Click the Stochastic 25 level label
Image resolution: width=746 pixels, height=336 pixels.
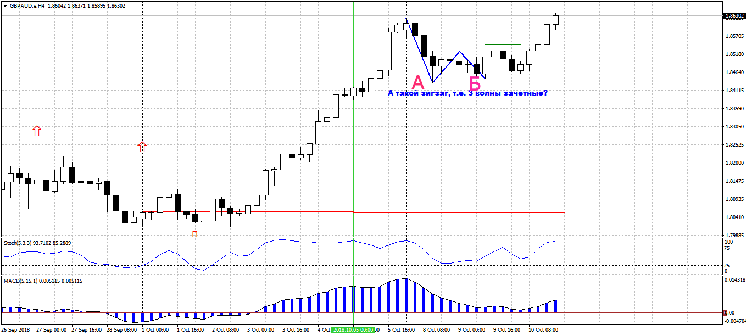(728, 266)
